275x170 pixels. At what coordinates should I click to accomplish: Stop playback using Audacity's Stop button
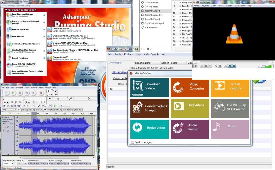pos(20,93)
